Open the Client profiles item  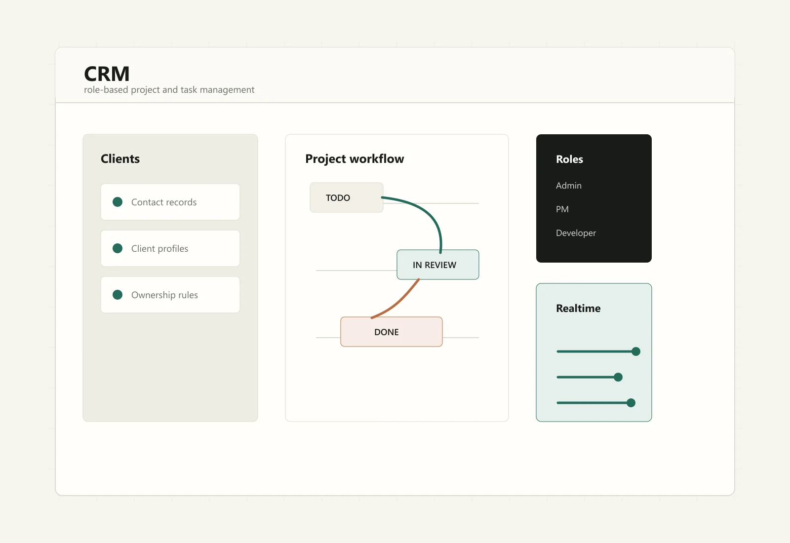(x=170, y=248)
